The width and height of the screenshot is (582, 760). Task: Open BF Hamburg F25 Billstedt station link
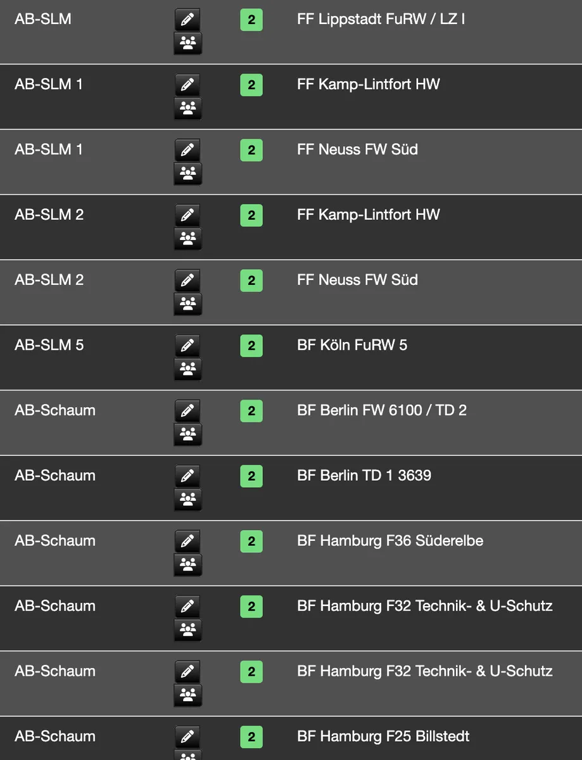[x=383, y=737]
